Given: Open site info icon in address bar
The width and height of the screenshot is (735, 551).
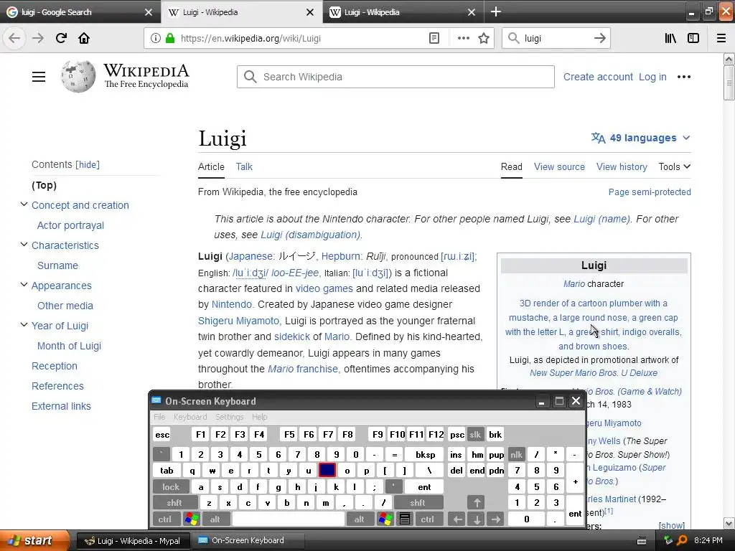Looking at the screenshot, I should pyautogui.click(x=156, y=39).
